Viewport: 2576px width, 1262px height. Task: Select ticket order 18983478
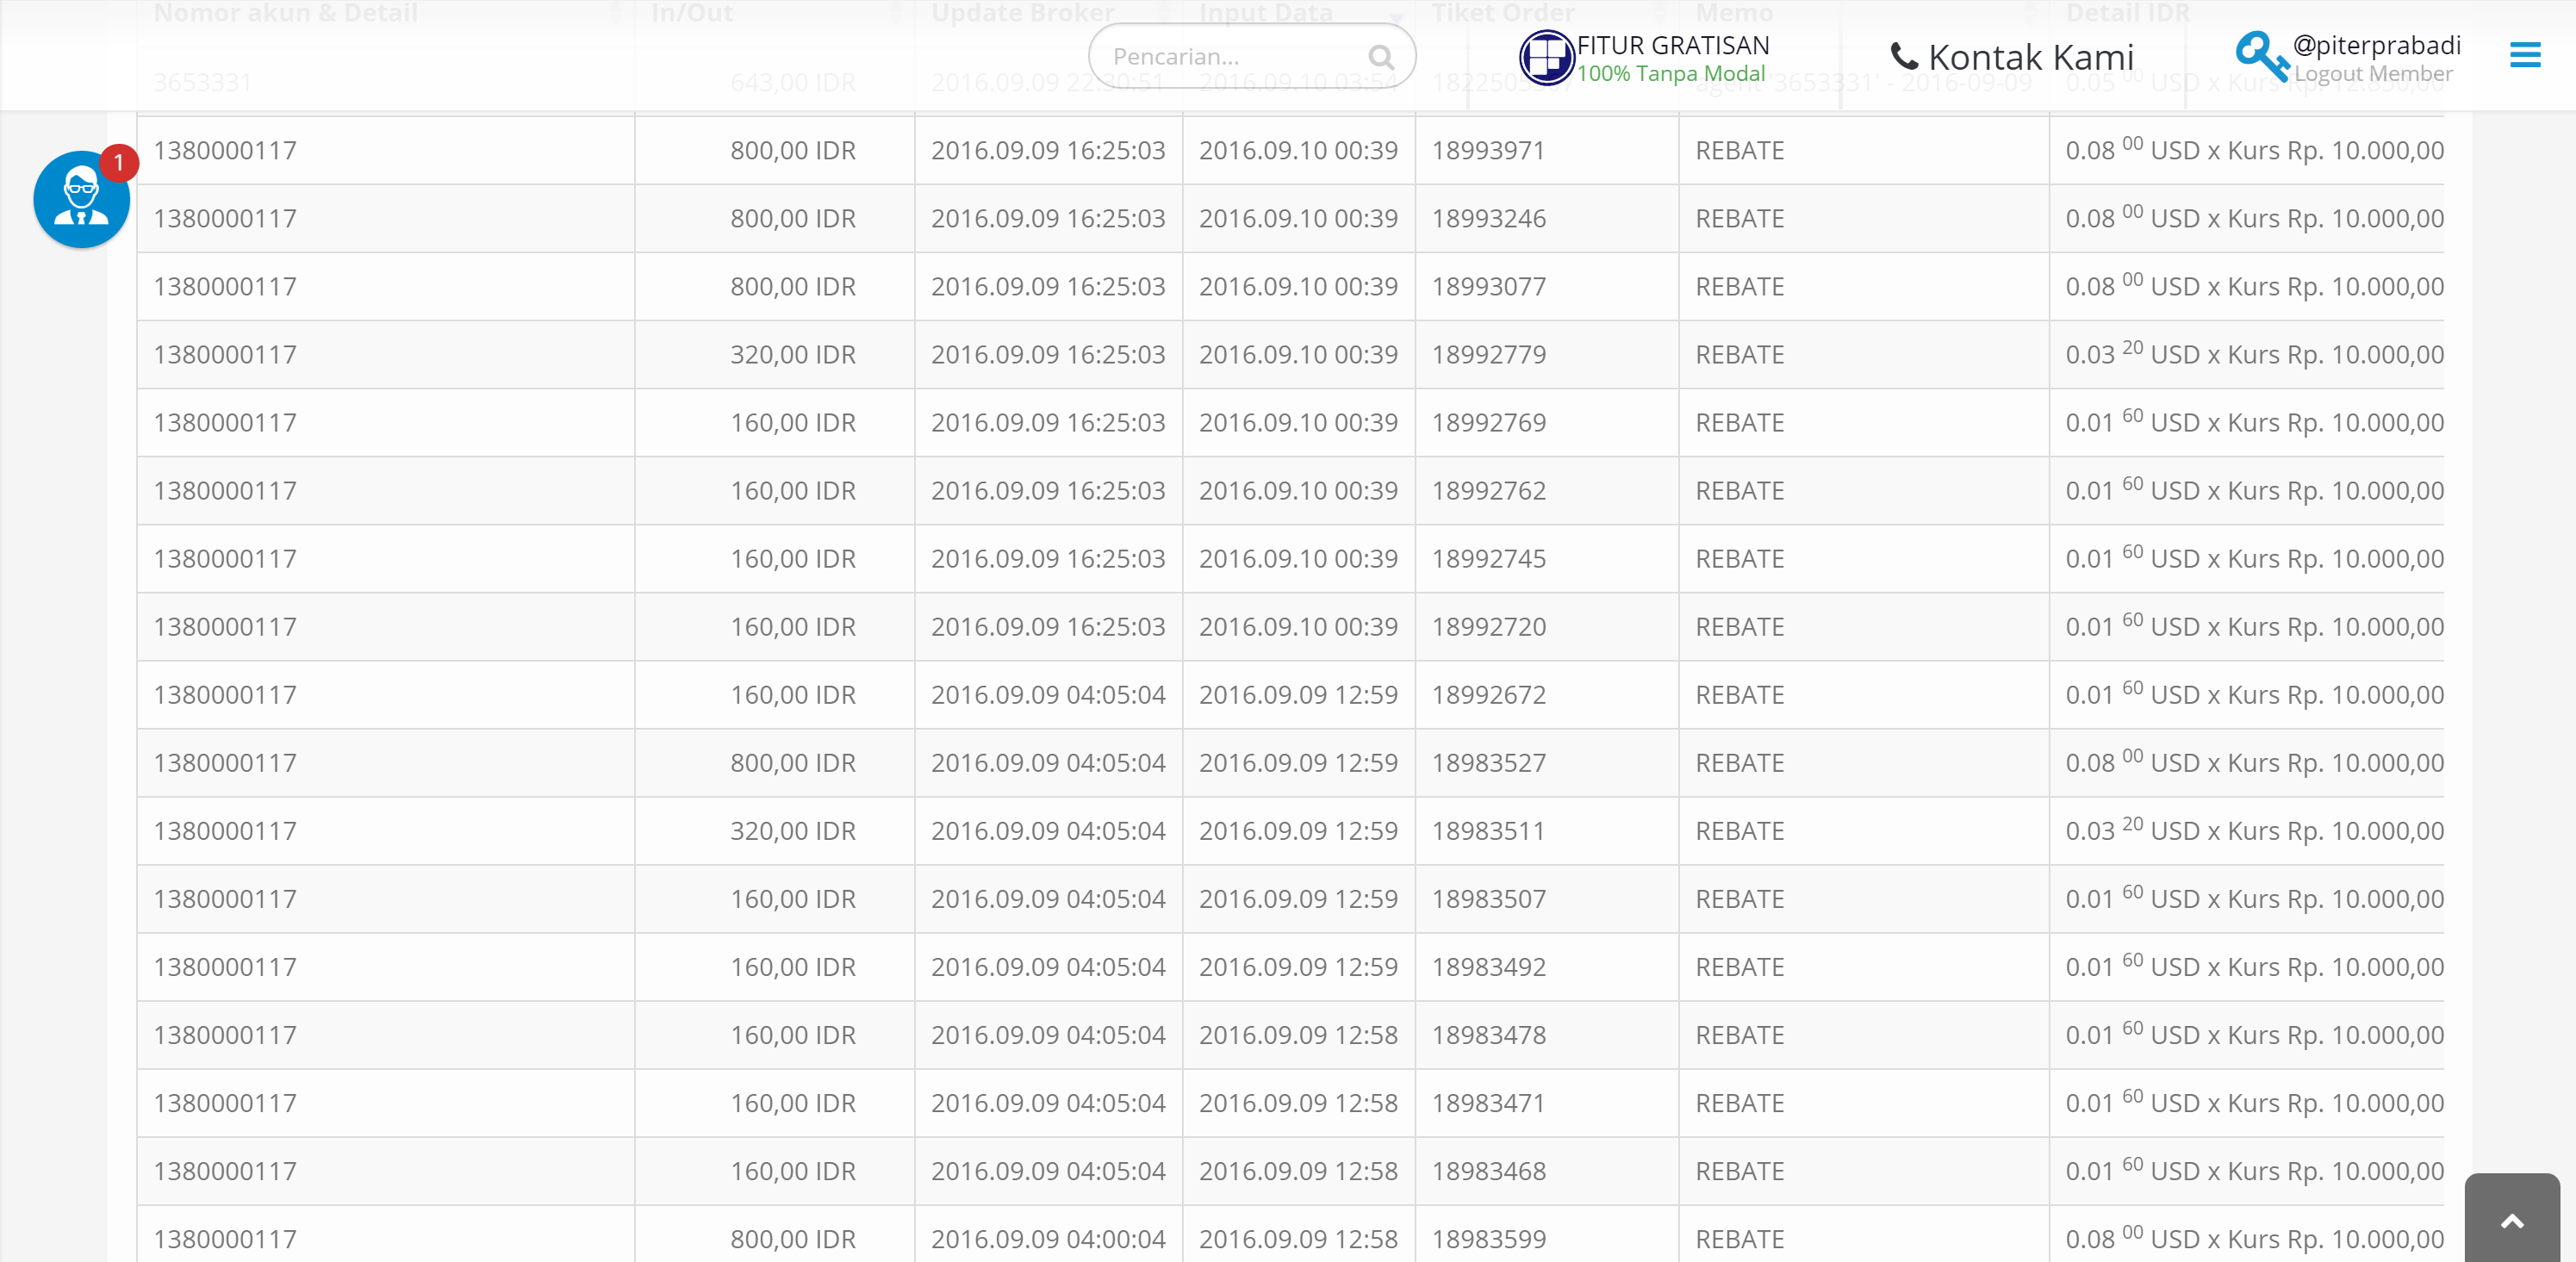[1488, 1034]
